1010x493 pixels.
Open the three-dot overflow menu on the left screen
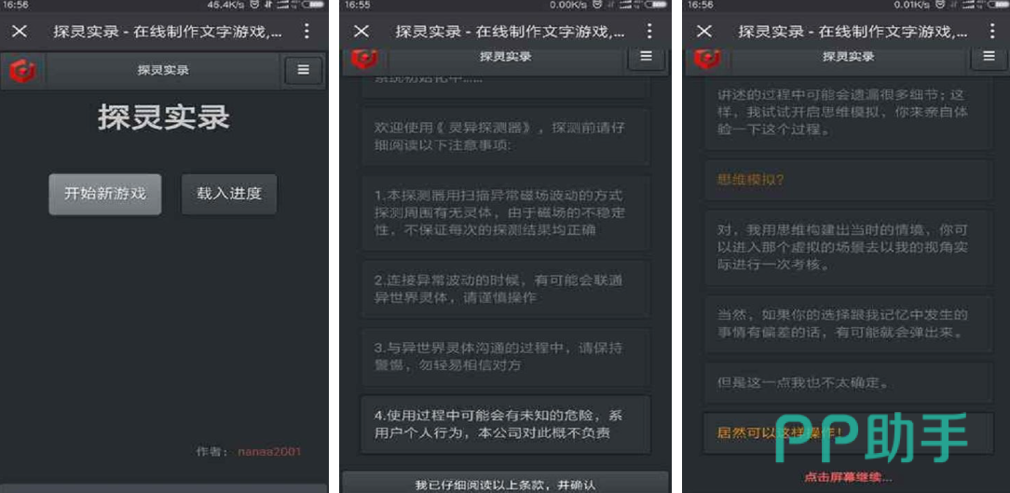point(307,32)
